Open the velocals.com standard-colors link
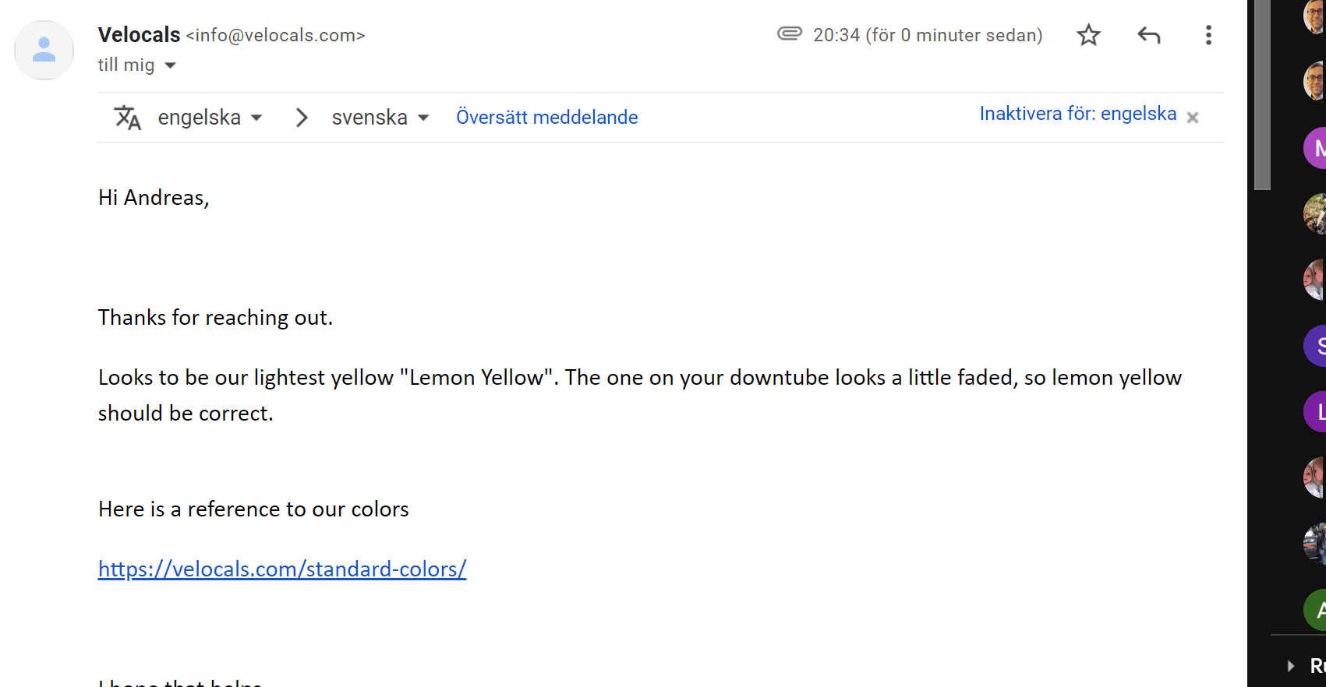Image resolution: width=1326 pixels, height=687 pixels. pos(282,569)
